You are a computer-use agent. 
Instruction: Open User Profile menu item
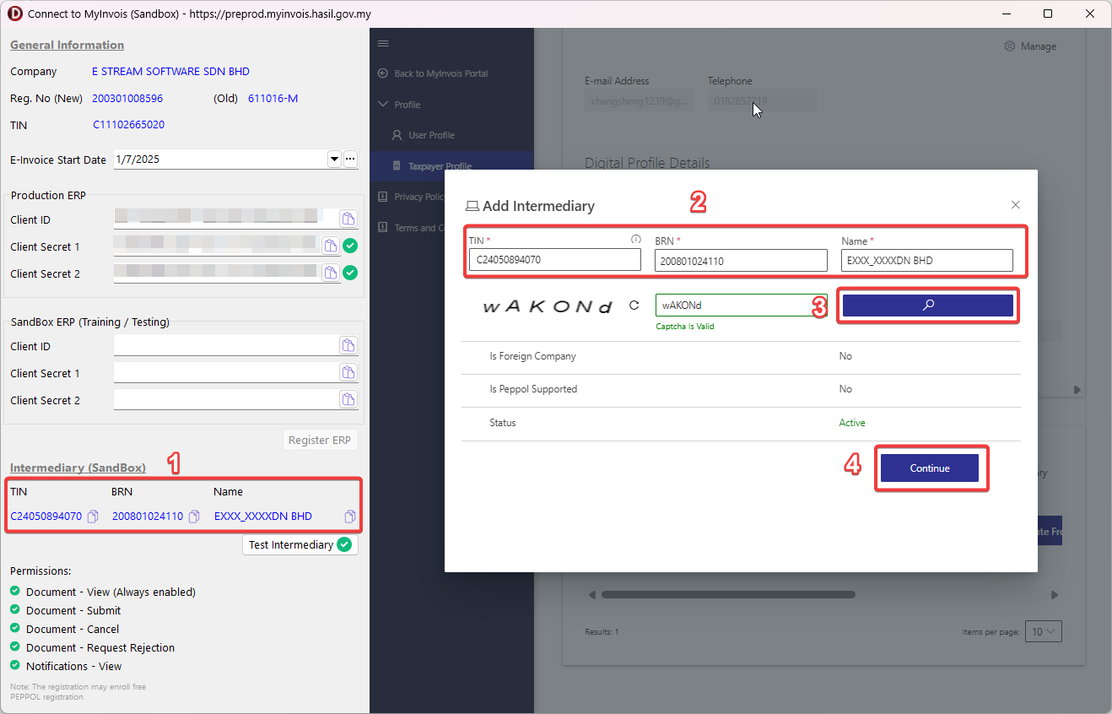coord(431,135)
